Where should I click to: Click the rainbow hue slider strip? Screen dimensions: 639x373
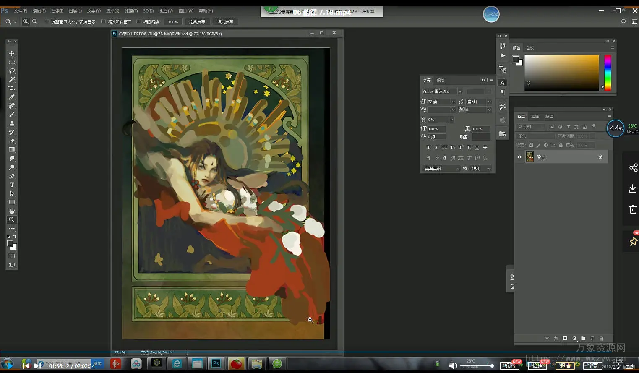click(607, 73)
